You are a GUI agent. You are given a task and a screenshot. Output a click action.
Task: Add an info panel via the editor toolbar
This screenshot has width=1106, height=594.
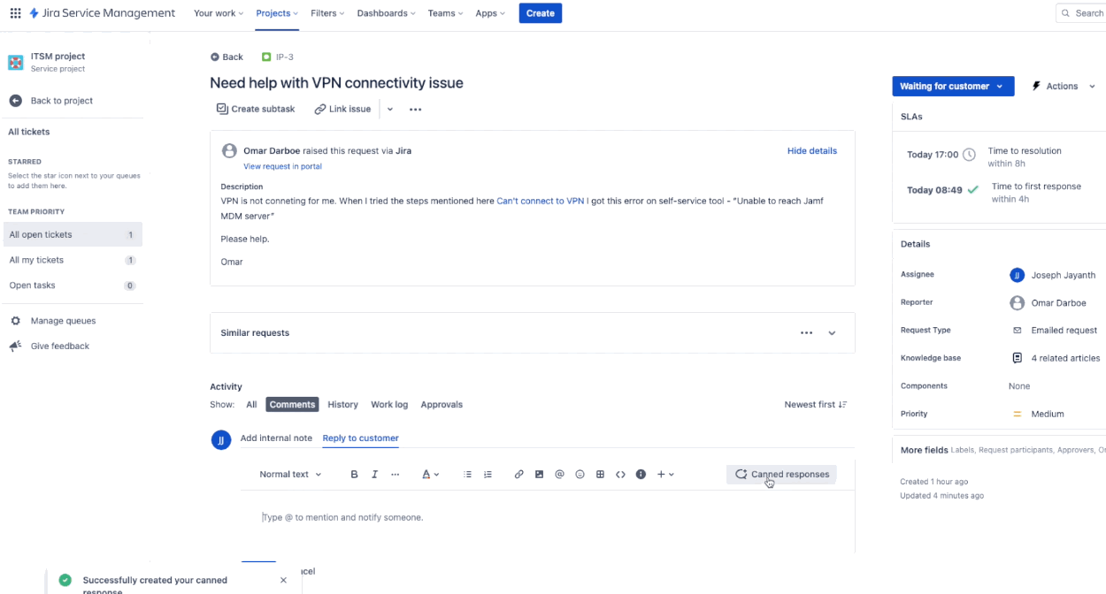point(641,474)
